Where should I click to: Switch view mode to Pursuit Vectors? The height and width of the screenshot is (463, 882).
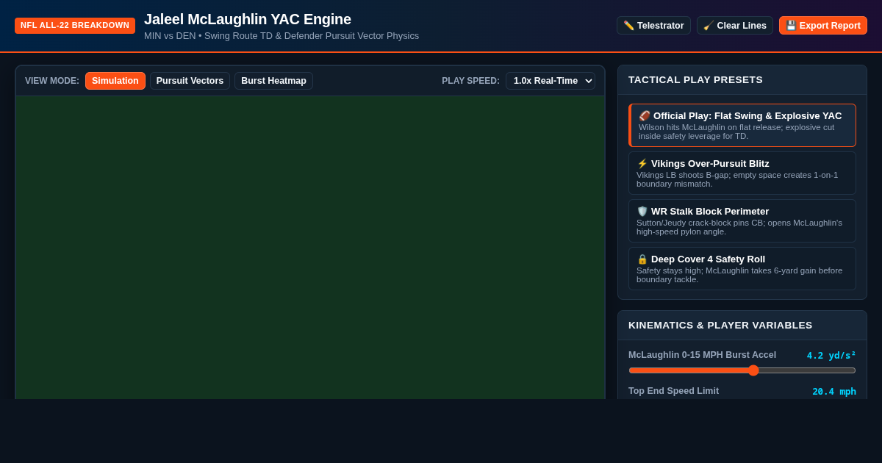[x=190, y=81]
